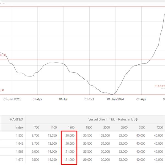Click the 9,000 rate cell
This screenshot has width=165, height=165.
point(35,152)
